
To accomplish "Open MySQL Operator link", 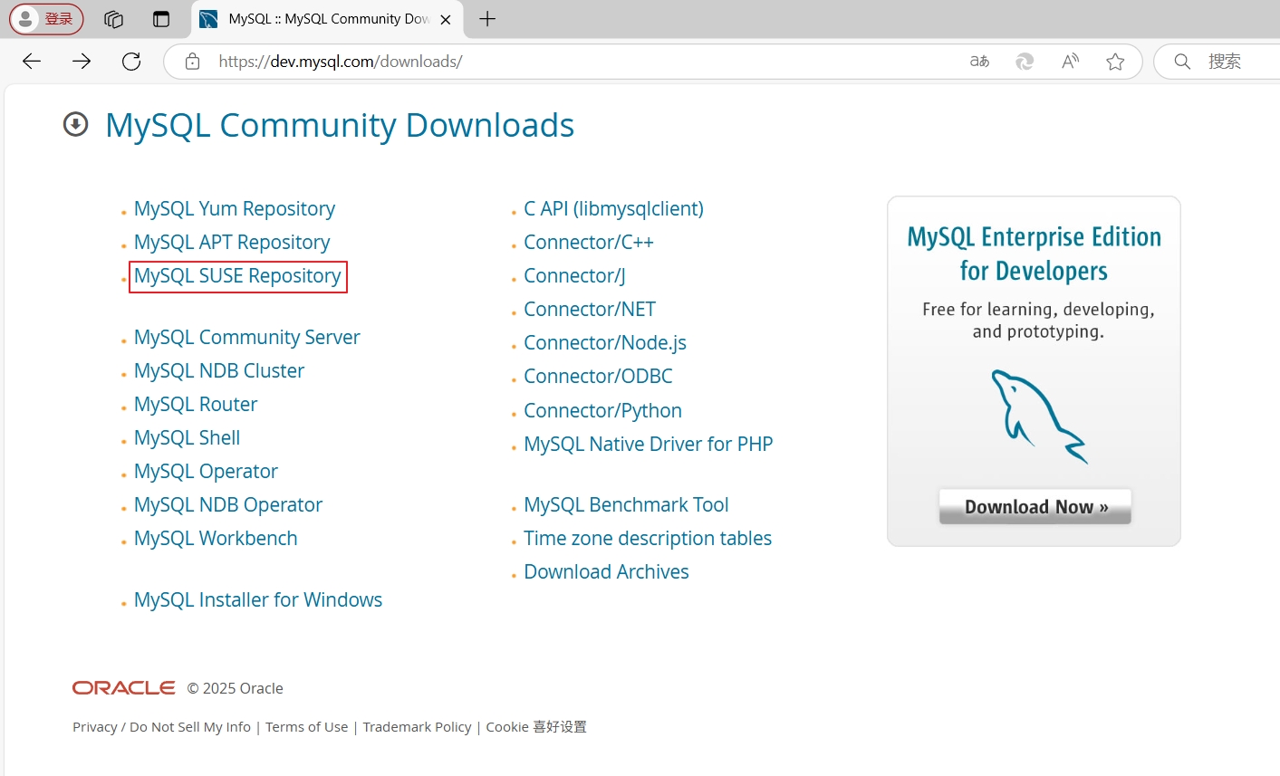I will click(x=206, y=472).
